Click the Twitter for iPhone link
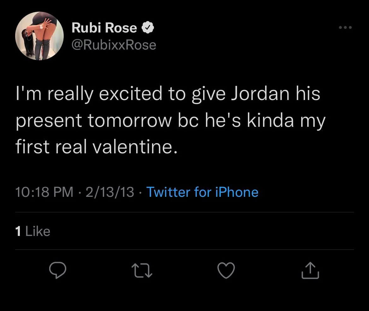369x311 pixels. [202, 192]
